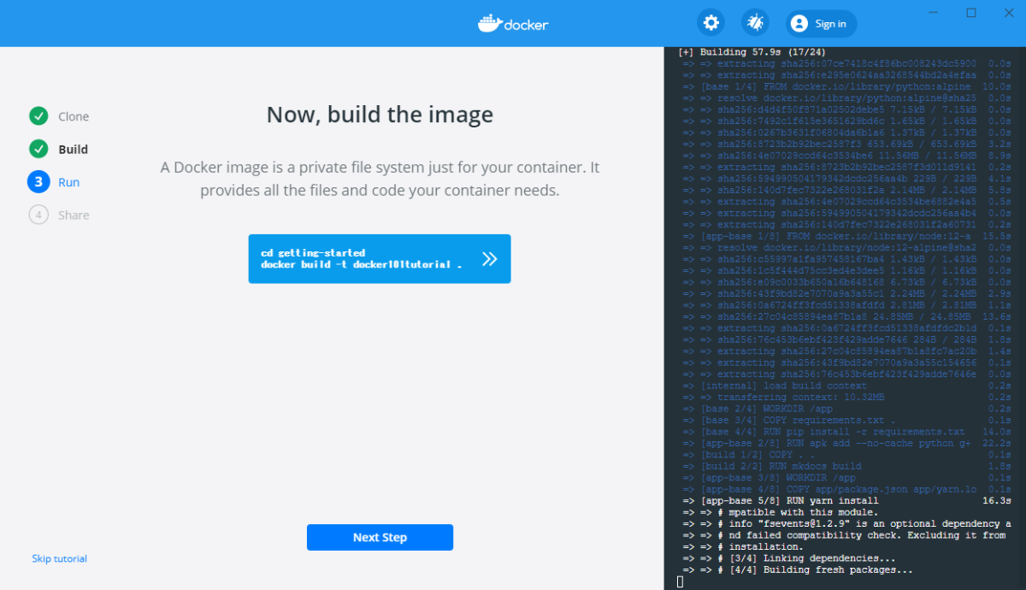1026x590 pixels.
Task: Click the terminal cursor prompt at bottom
Action: pyautogui.click(x=680, y=581)
